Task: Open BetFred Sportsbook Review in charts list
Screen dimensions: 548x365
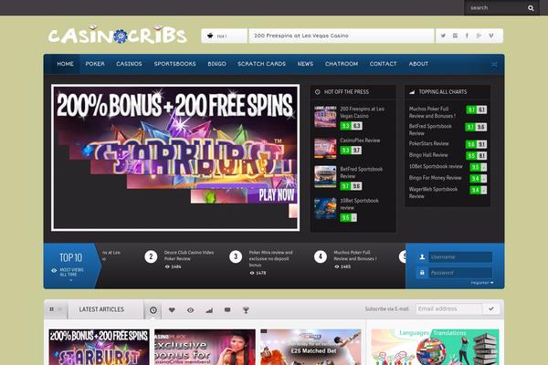Action: (430, 130)
